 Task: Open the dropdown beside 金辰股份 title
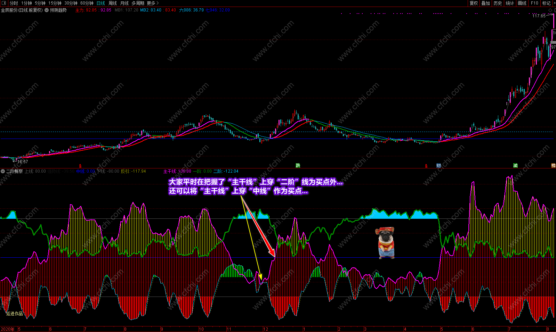point(46,10)
